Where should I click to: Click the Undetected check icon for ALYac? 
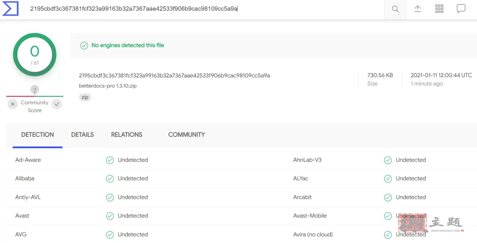point(388,179)
